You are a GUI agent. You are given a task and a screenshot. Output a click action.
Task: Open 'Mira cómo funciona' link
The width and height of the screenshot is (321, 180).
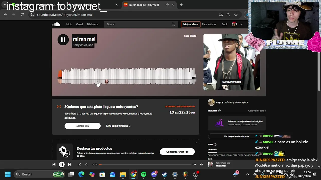tap(118, 126)
